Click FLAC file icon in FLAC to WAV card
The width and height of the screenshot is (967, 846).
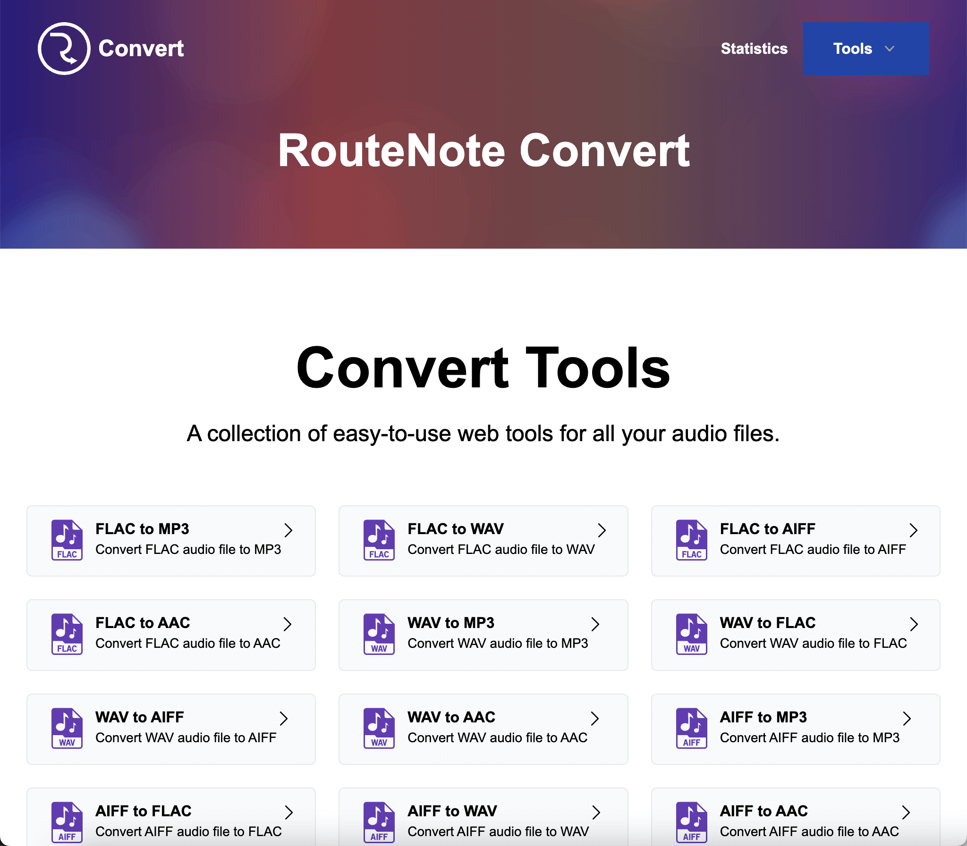tap(379, 540)
